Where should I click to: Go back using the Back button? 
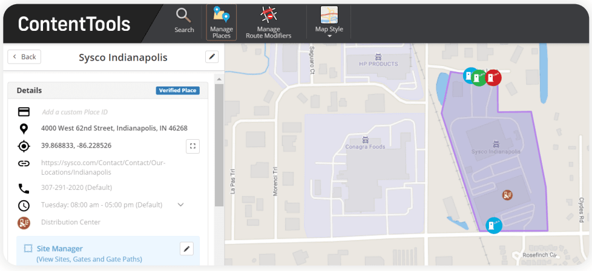click(x=24, y=57)
